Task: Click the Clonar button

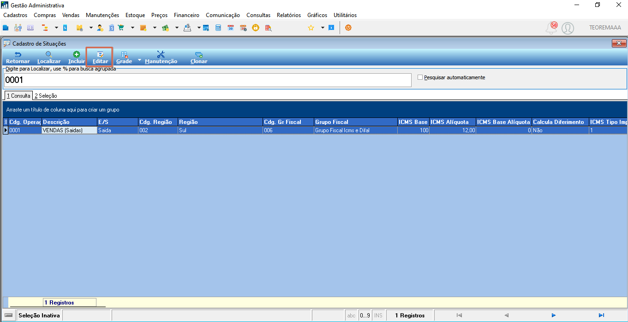Action: (199, 58)
